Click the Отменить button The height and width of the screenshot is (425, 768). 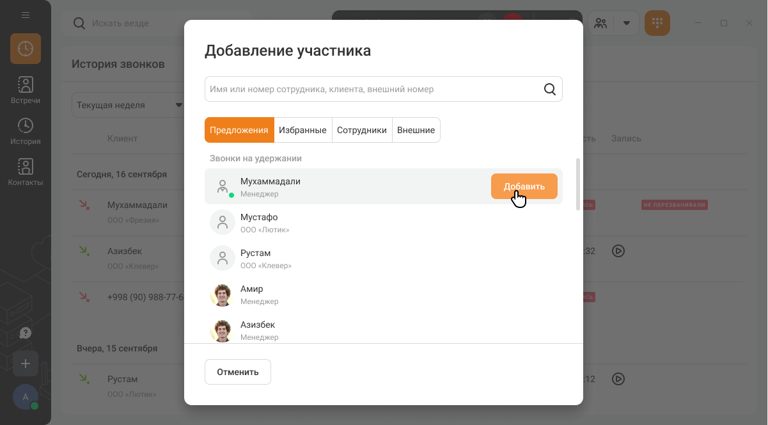[x=238, y=372]
